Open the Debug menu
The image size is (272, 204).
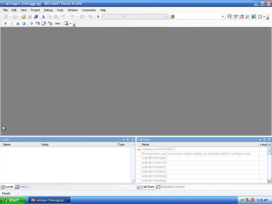(x=48, y=10)
